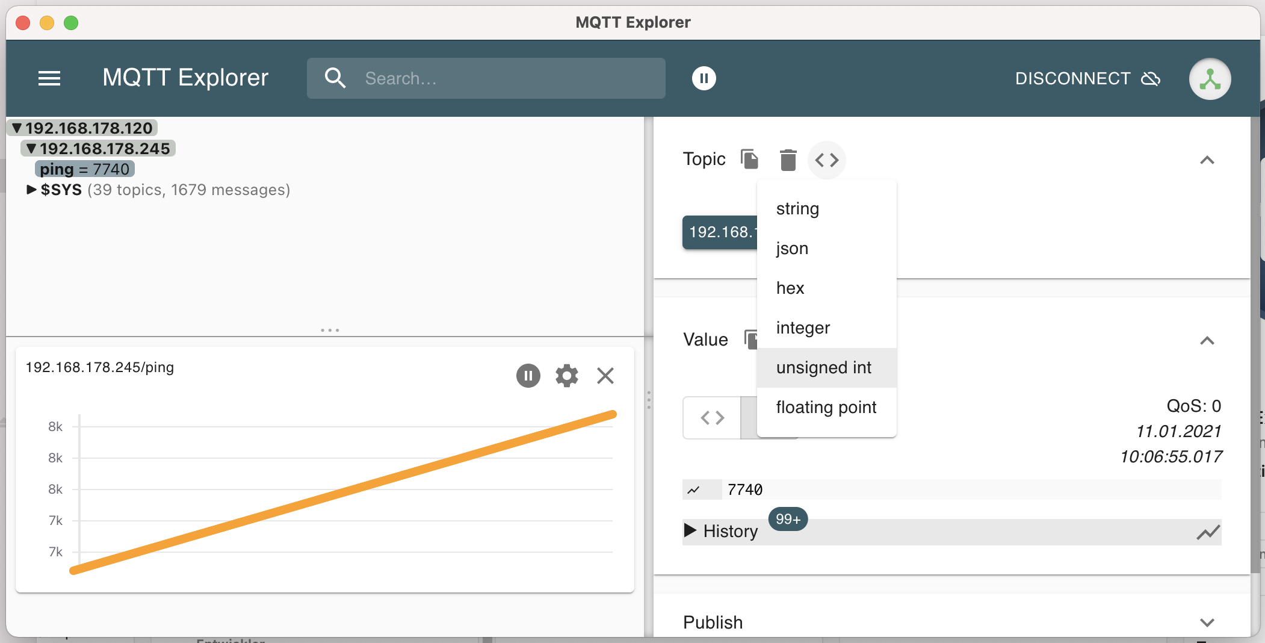Image resolution: width=1265 pixels, height=643 pixels.
Task: Choose unsigned int from the menu
Action: coord(827,368)
